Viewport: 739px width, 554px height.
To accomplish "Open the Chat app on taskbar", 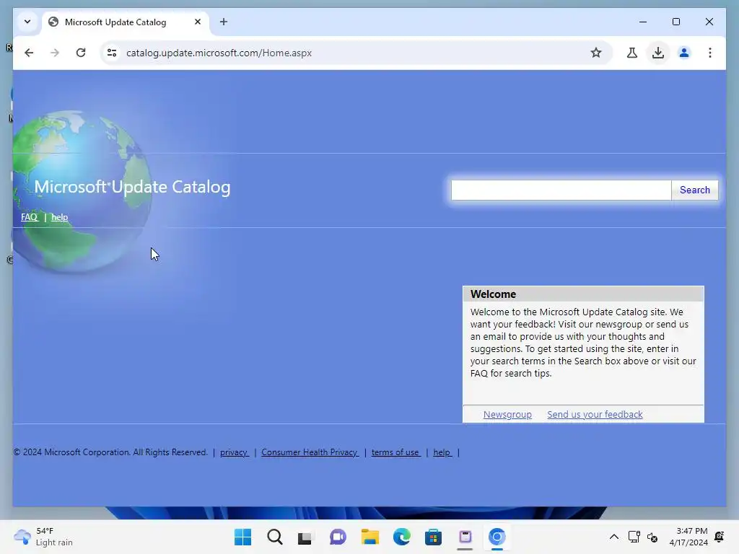I will tap(338, 537).
